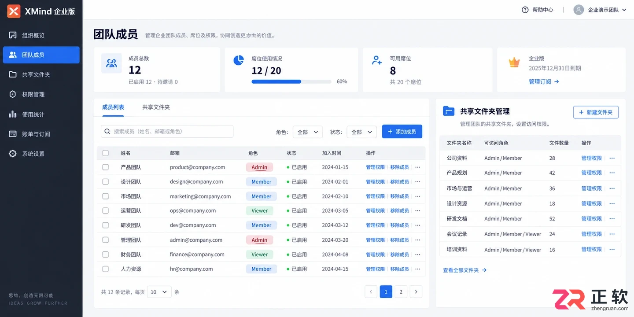
Task: Open the 系统设置 gear icon
Action: pos(13,154)
